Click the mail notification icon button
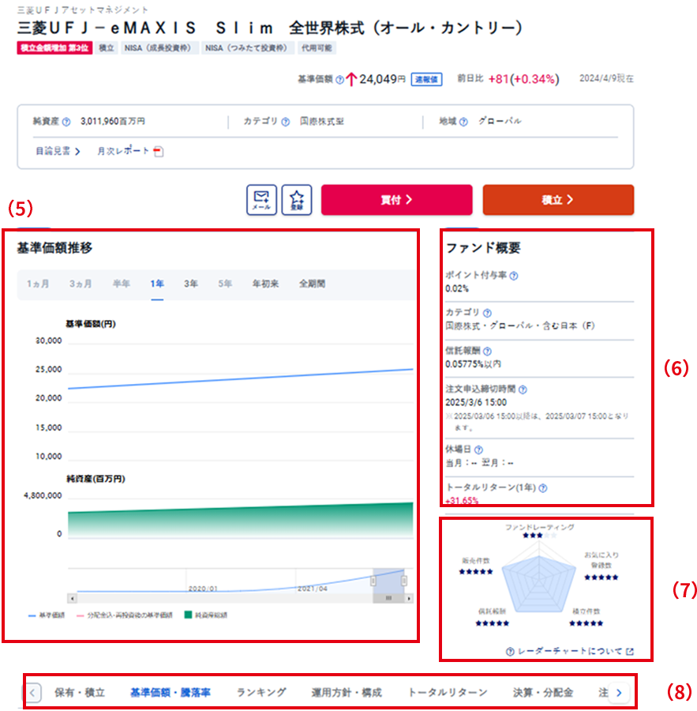 point(261,200)
